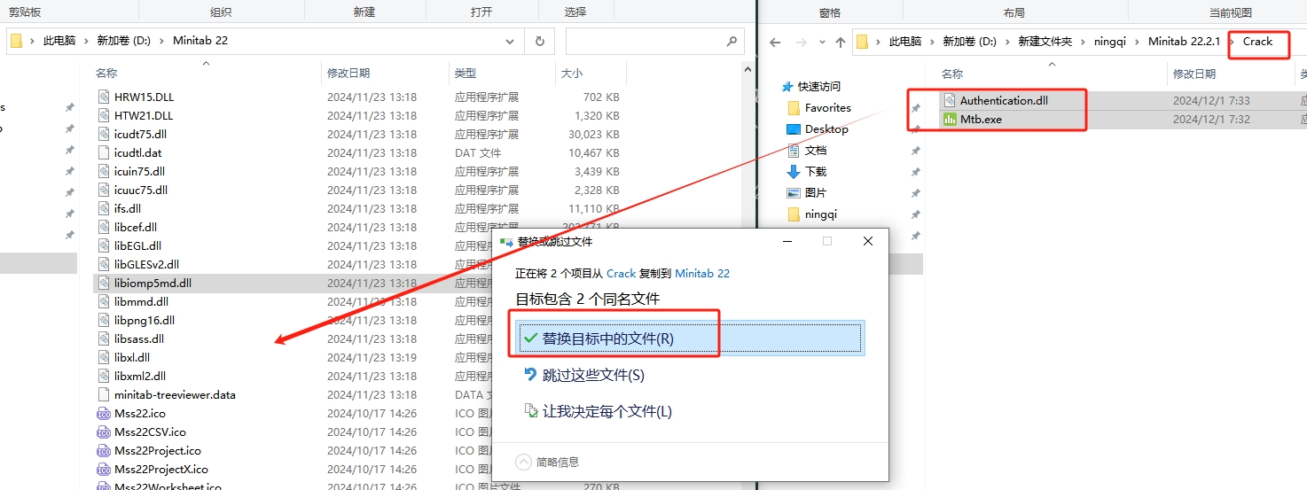The height and width of the screenshot is (490, 1307).
Task: Open recent locations dropdown in Crack window
Action: pos(821,42)
